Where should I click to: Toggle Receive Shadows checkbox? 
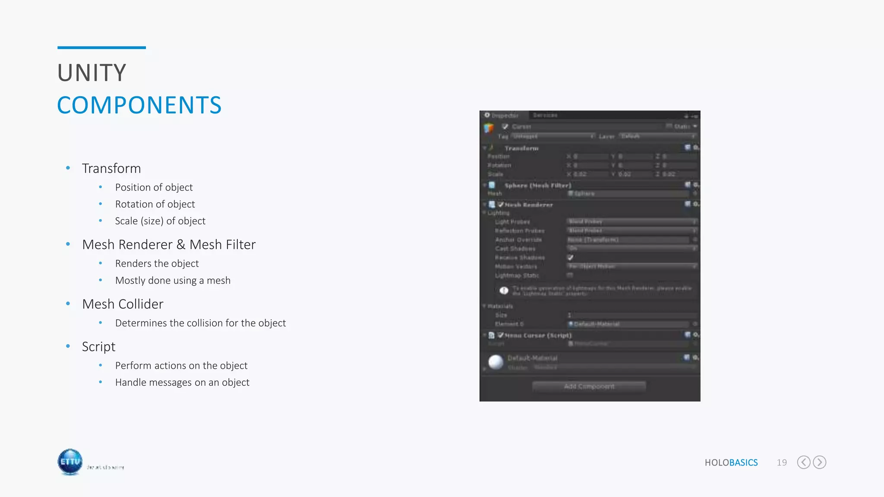pyautogui.click(x=570, y=258)
